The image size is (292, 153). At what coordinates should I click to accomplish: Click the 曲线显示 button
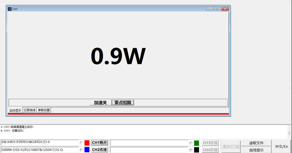(x=257, y=150)
